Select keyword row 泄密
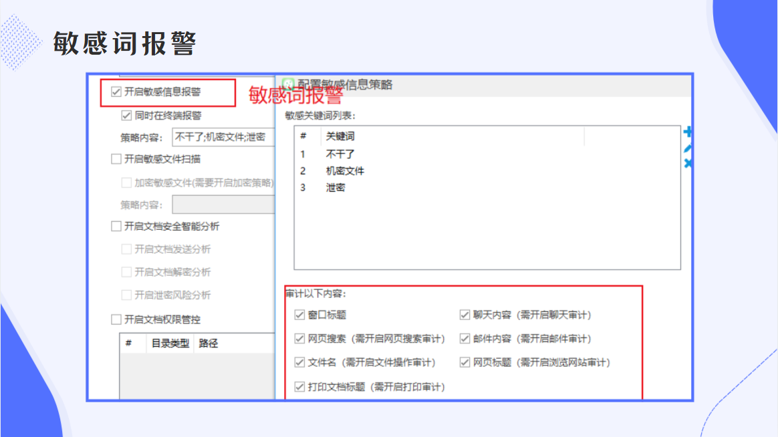 (x=487, y=188)
